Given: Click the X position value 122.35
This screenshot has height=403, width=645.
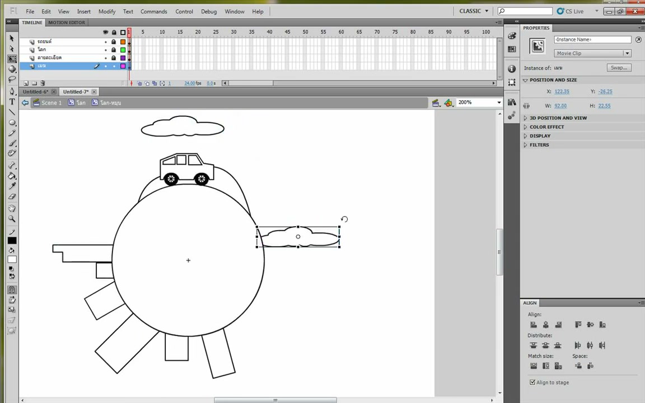Looking at the screenshot, I should [562, 92].
